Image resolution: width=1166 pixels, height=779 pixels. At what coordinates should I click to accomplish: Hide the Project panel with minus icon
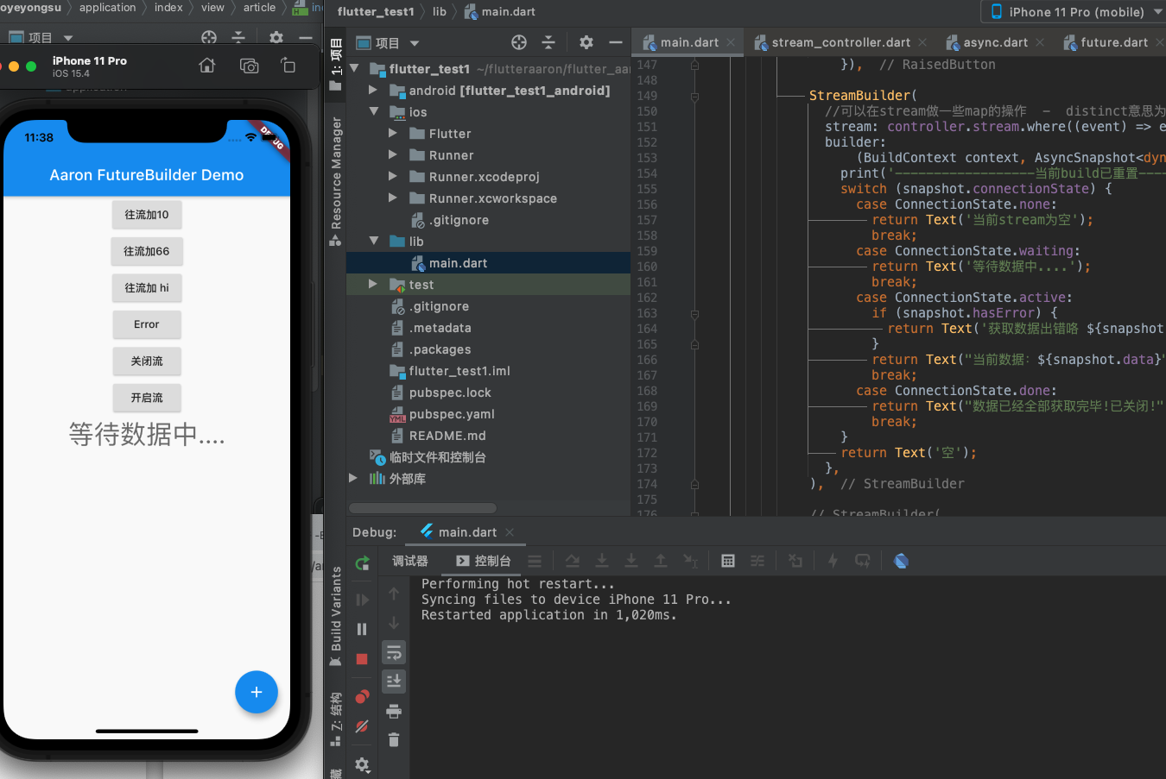tap(616, 42)
